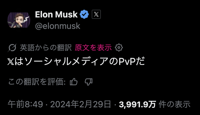Click the 英語からの翻訳 label
This screenshot has width=200, height=115.
pyautogui.click(x=46, y=47)
